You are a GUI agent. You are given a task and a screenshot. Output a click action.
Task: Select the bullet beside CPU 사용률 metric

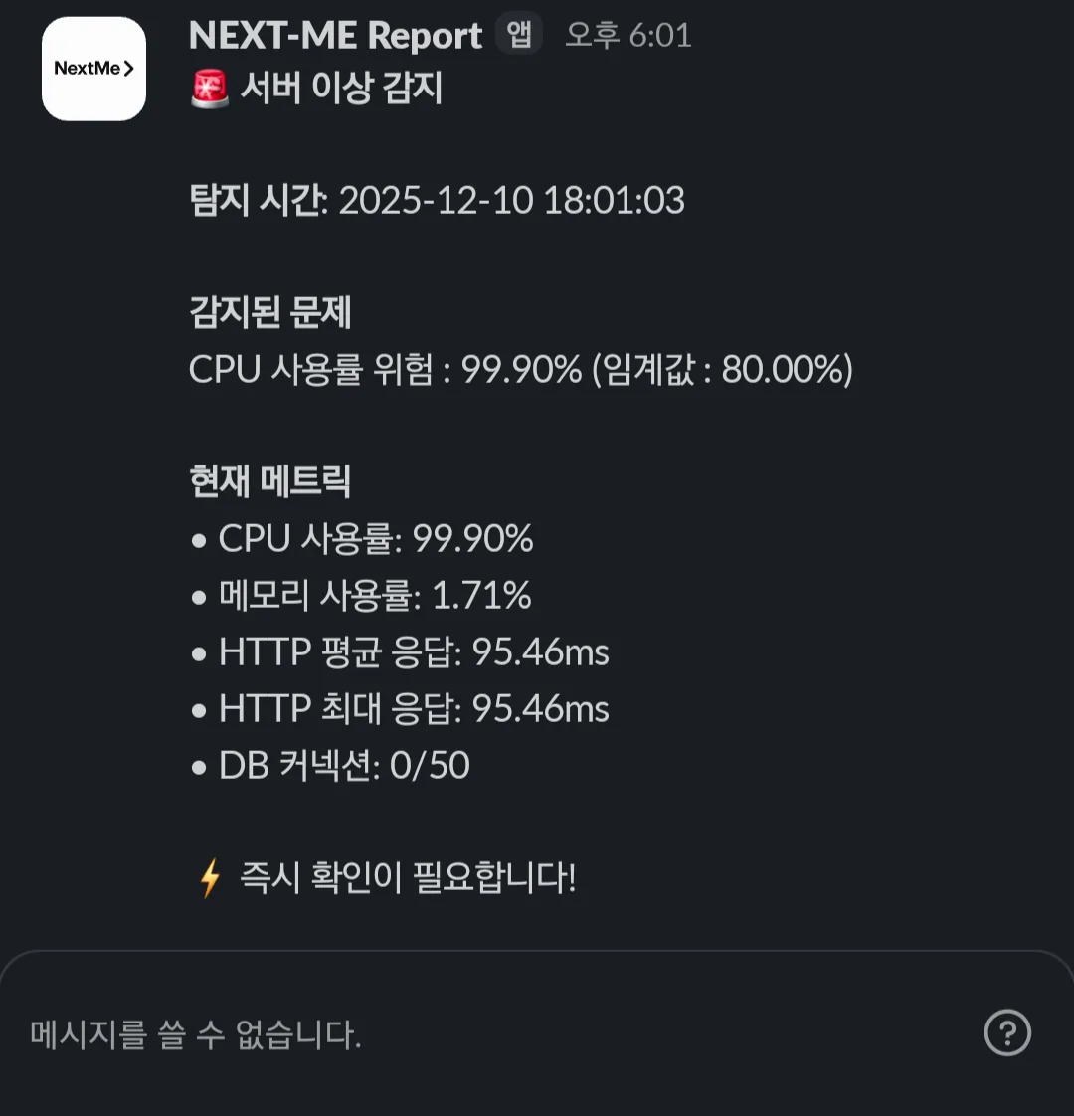coord(199,539)
